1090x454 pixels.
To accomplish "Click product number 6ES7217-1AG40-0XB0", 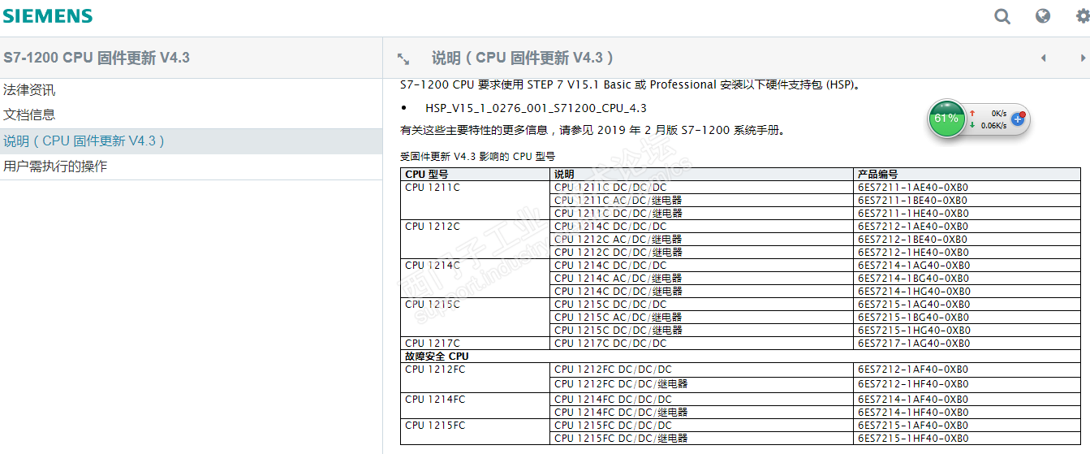I will pos(914,344).
